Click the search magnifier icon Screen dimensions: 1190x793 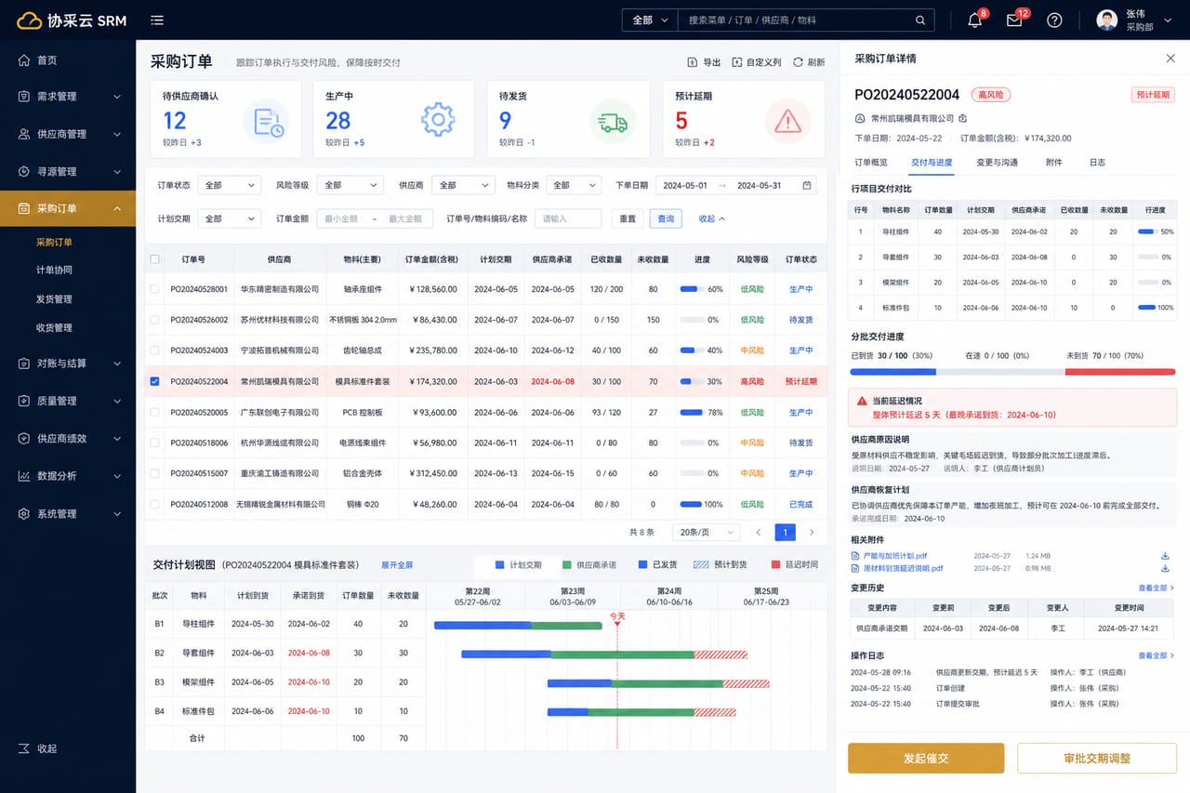tap(920, 20)
